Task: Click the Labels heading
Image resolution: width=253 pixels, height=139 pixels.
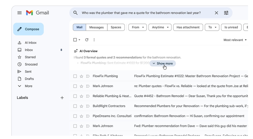Action: click(x=22, y=98)
